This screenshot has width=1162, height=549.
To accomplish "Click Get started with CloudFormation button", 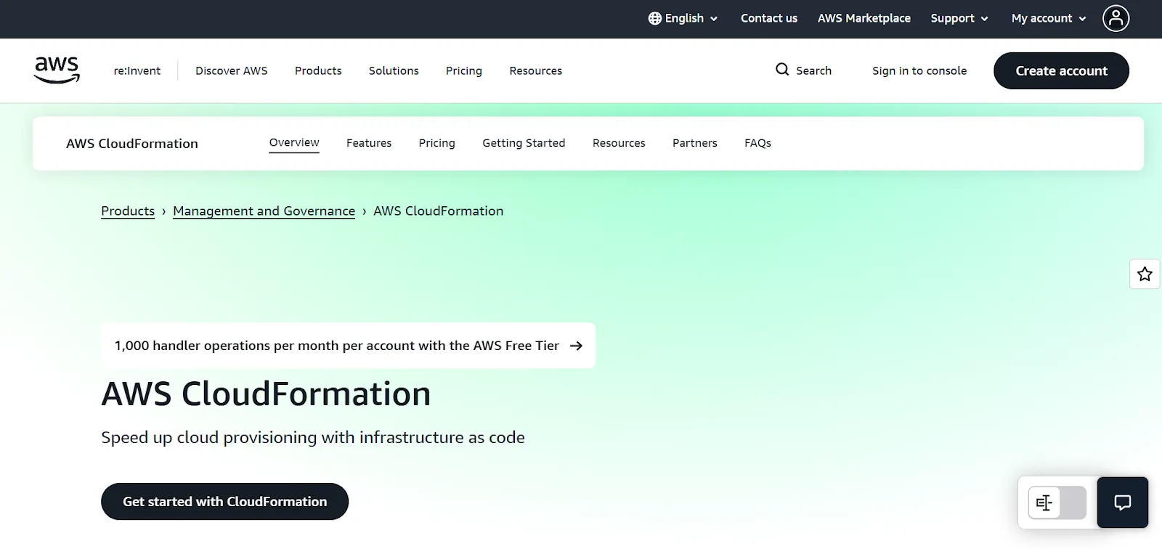I will [224, 502].
